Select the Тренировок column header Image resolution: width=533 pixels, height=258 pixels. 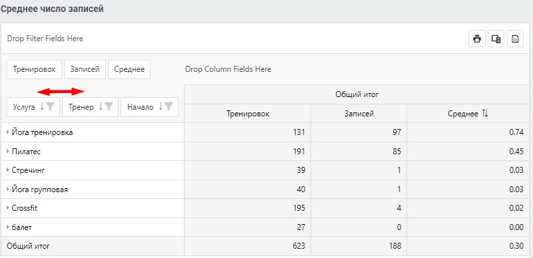coord(248,114)
